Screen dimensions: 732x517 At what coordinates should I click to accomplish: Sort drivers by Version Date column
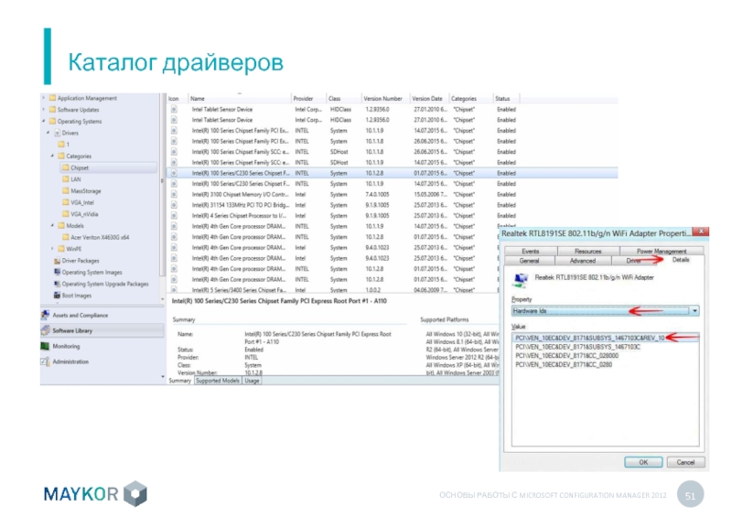(x=427, y=98)
